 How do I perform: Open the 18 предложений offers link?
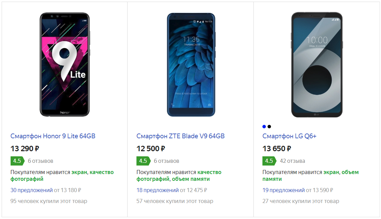click(158, 190)
